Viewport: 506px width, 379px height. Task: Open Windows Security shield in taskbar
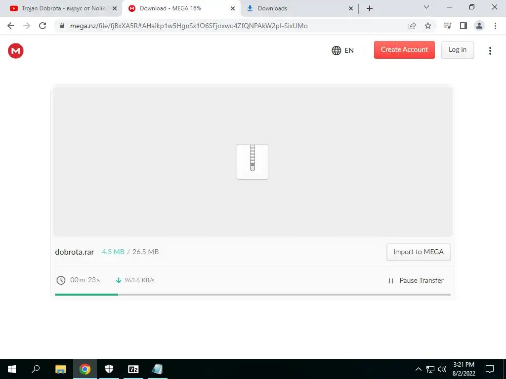109,369
